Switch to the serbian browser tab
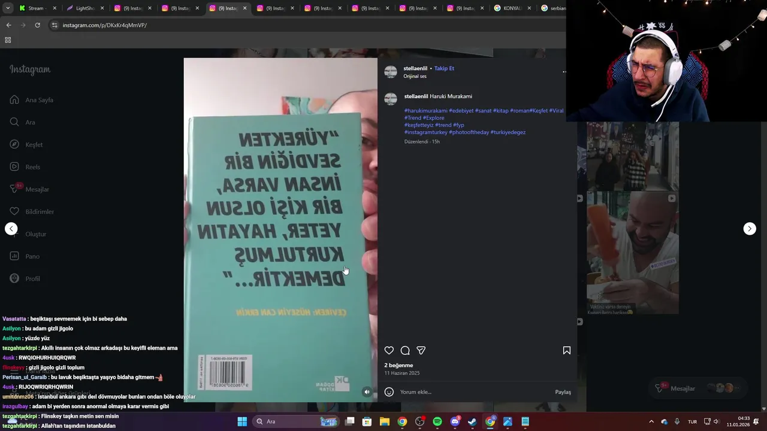 coord(553,8)
